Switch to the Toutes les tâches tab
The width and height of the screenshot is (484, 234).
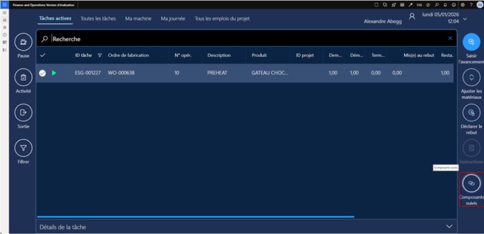98,19
